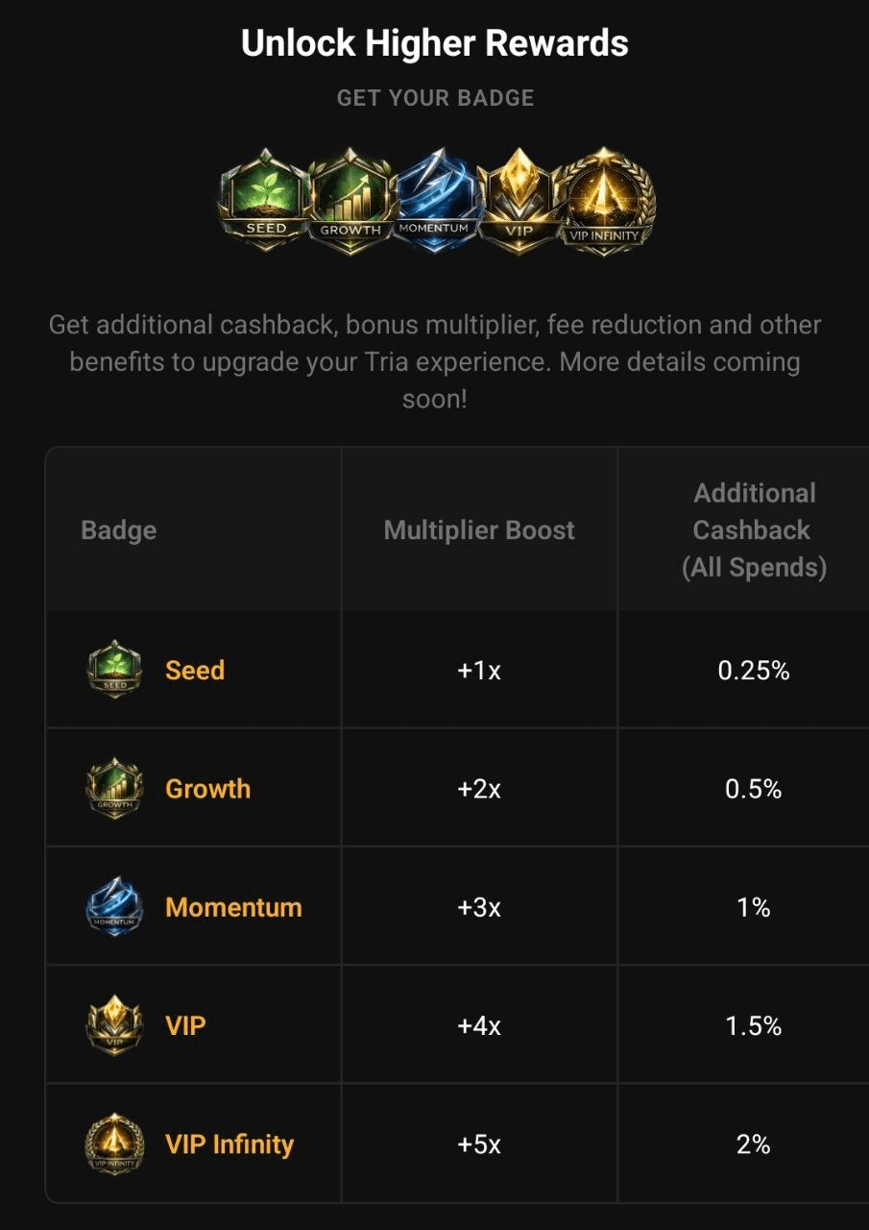The image size is (869, 1230).
Task: Click the 0.25% cashback value
Action: (754, 670)
